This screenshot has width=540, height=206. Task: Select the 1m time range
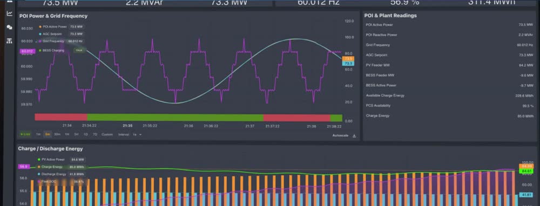(38, 134)
